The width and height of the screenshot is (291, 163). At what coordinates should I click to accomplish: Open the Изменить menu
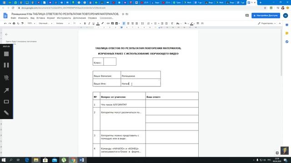click(23, 18)
